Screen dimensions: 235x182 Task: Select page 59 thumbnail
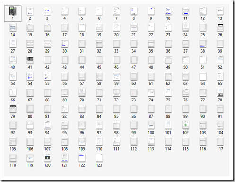(116, 76)
